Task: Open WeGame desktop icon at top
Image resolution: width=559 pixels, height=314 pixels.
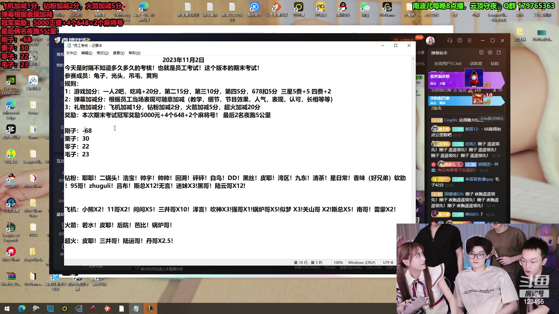Action: pyautogui.click(x=387, y=9)
